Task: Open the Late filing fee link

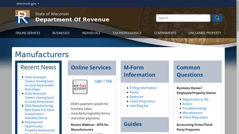Action: 139,106
